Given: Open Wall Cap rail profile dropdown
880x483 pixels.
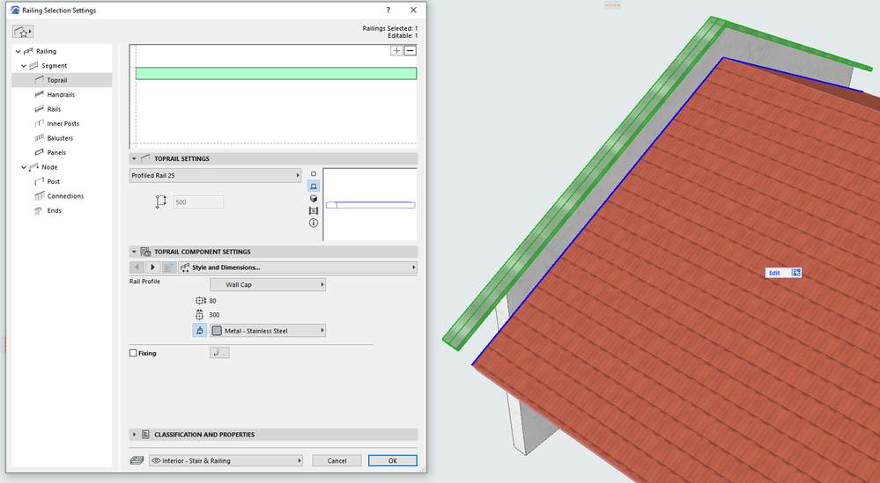Looking at the screenshot, I should pyautogui.click(x=268, y=285).
